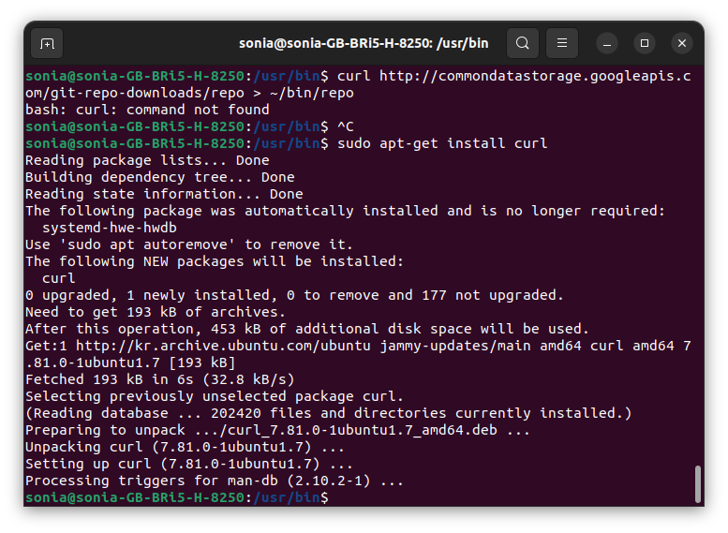Click the 'Preparing to unpack' line
Image resolution: width=728 pixels, height=533 pixels.
point(277,430)
